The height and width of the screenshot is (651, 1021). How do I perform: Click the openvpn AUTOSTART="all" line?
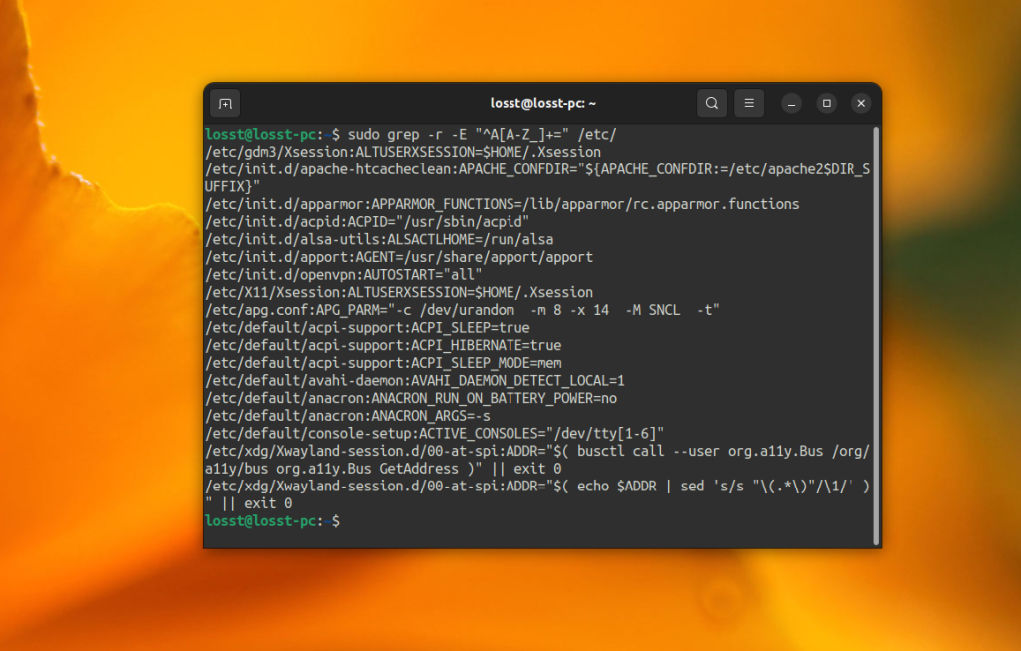tap(344, 275)
